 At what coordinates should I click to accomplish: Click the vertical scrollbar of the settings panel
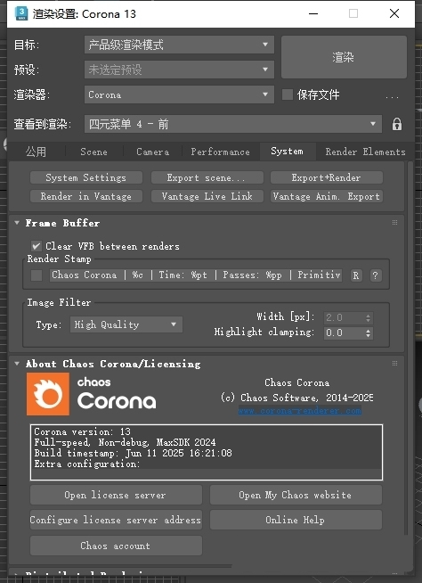(410, 348)
